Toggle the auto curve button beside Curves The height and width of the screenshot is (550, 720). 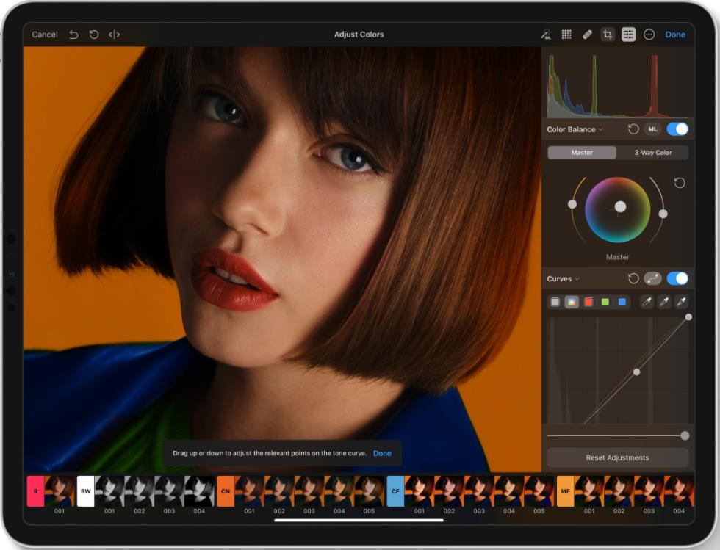[x=652, y=279]
